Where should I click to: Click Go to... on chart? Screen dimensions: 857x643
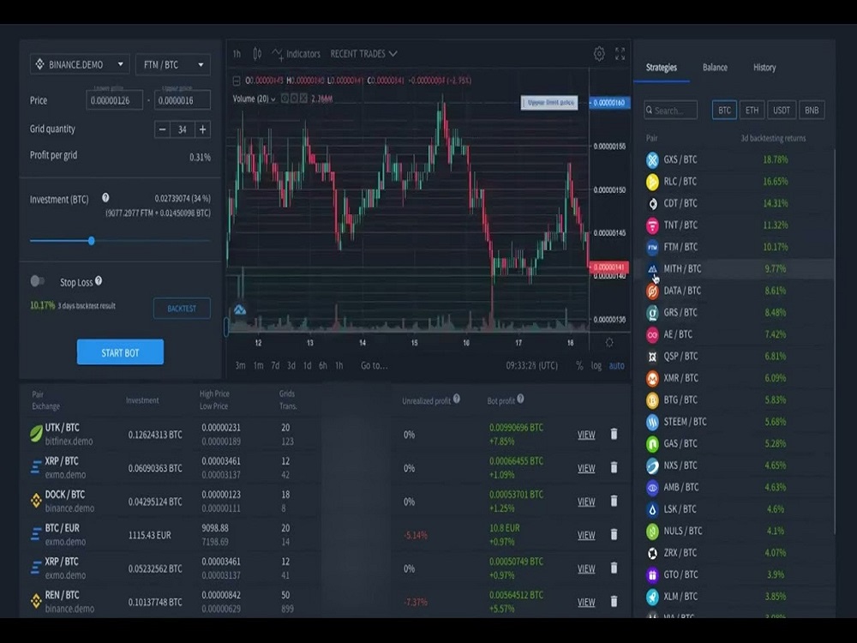tap(375, 365)
